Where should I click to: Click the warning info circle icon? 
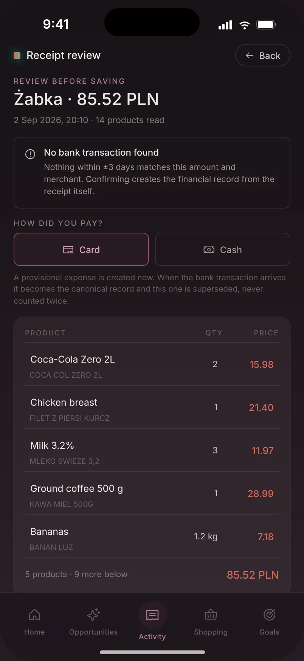(x=30, y=154)
